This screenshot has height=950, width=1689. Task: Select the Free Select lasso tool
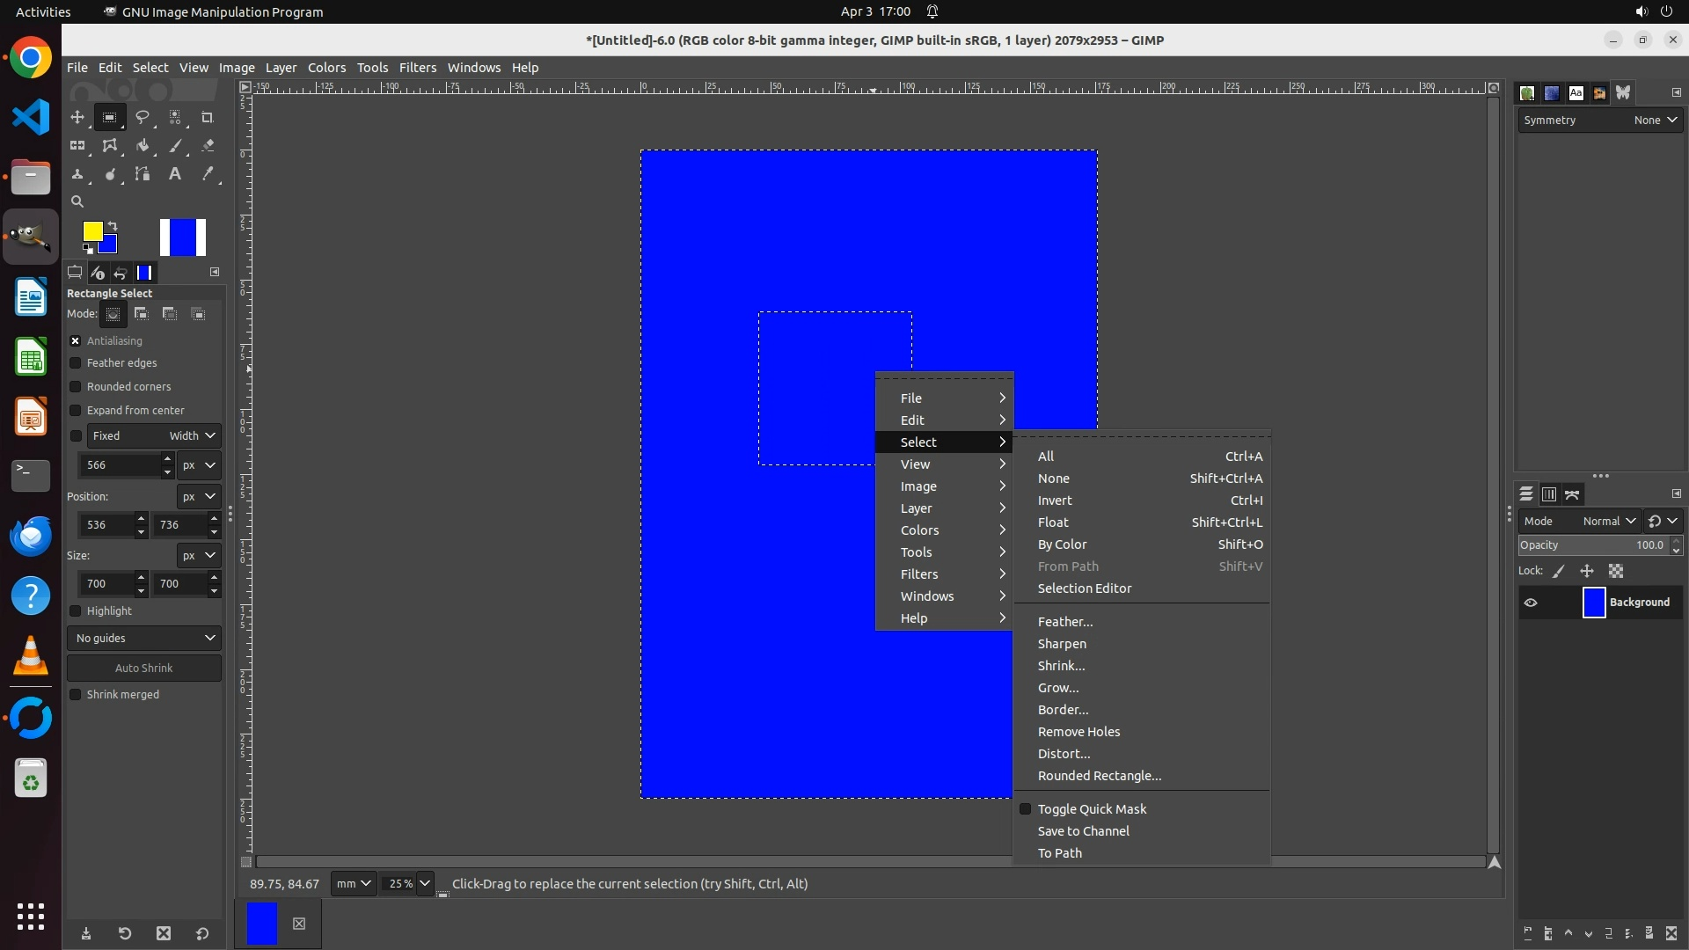pyautogui.click(x=142, y=117)
